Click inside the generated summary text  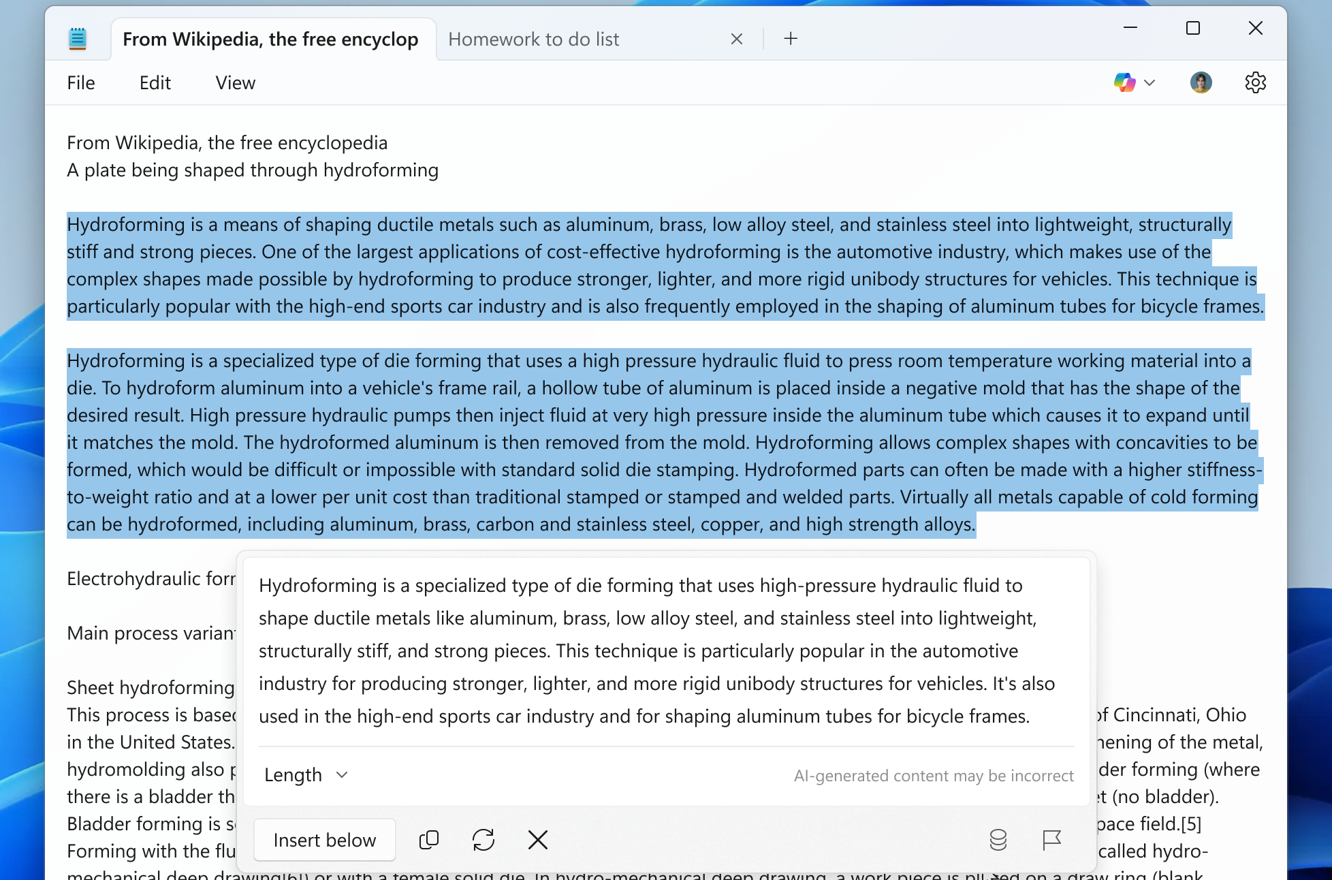coord(657,650)
